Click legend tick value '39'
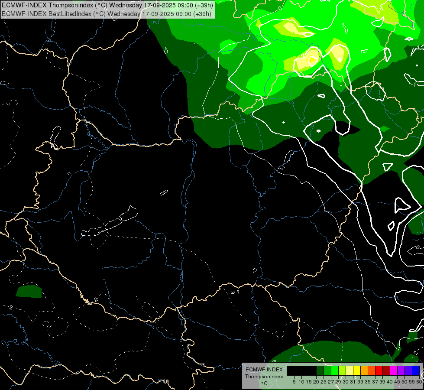This screenshot has height=390, width=424. (x=382, y=382)
